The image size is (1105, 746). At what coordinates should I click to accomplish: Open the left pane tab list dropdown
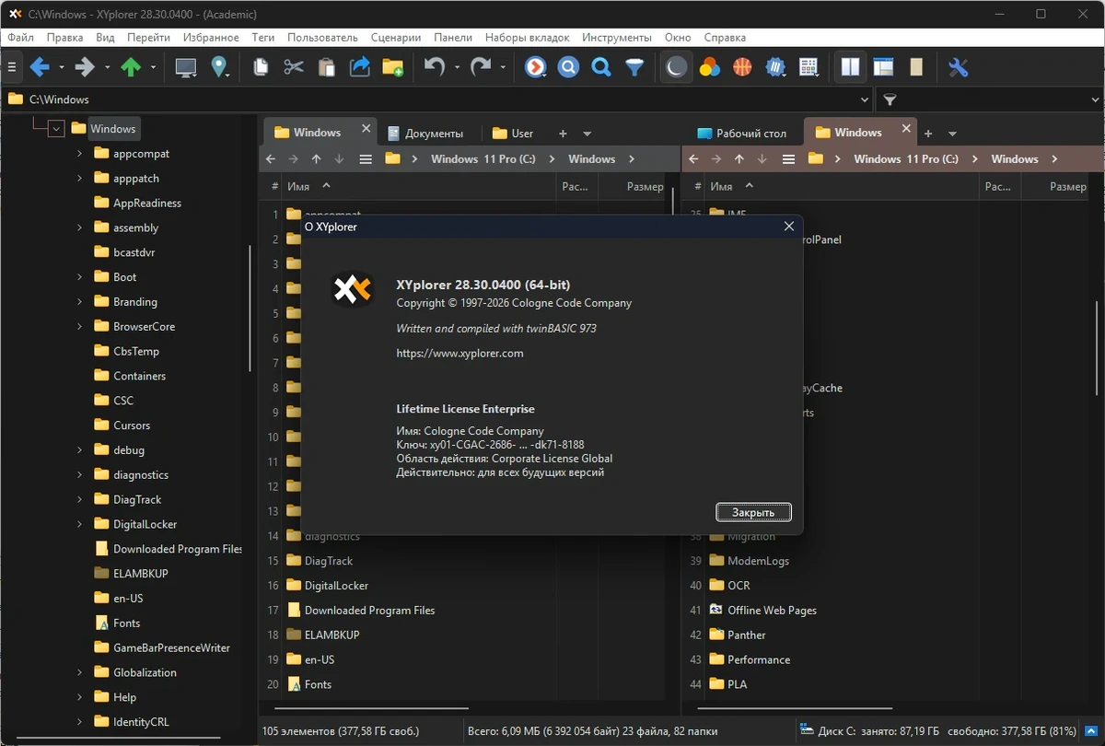pos(587,134)
